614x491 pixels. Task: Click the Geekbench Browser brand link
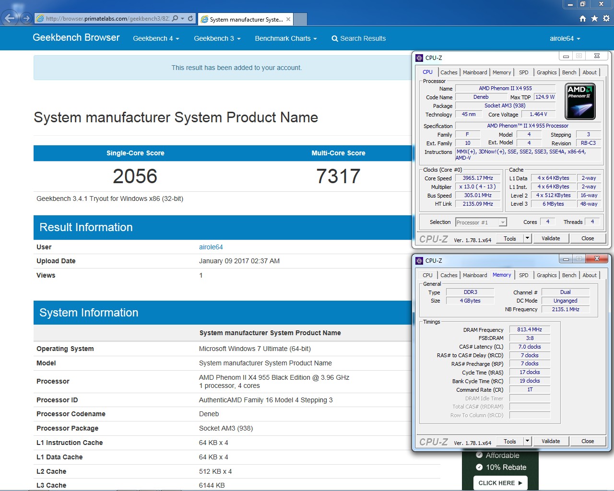76,37
